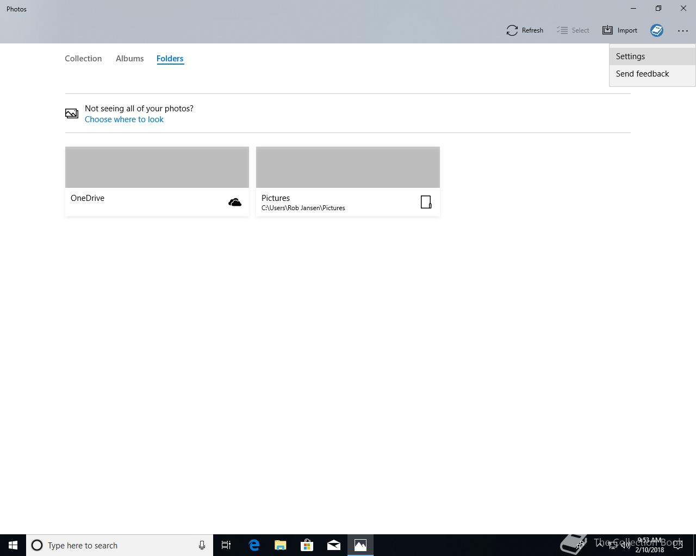Click the path C:\Users\Rob Jansen\Pictures
Image resolution: width=696 pixels, height=556 pixels.
pyautogui.click(x=303, y=208)
